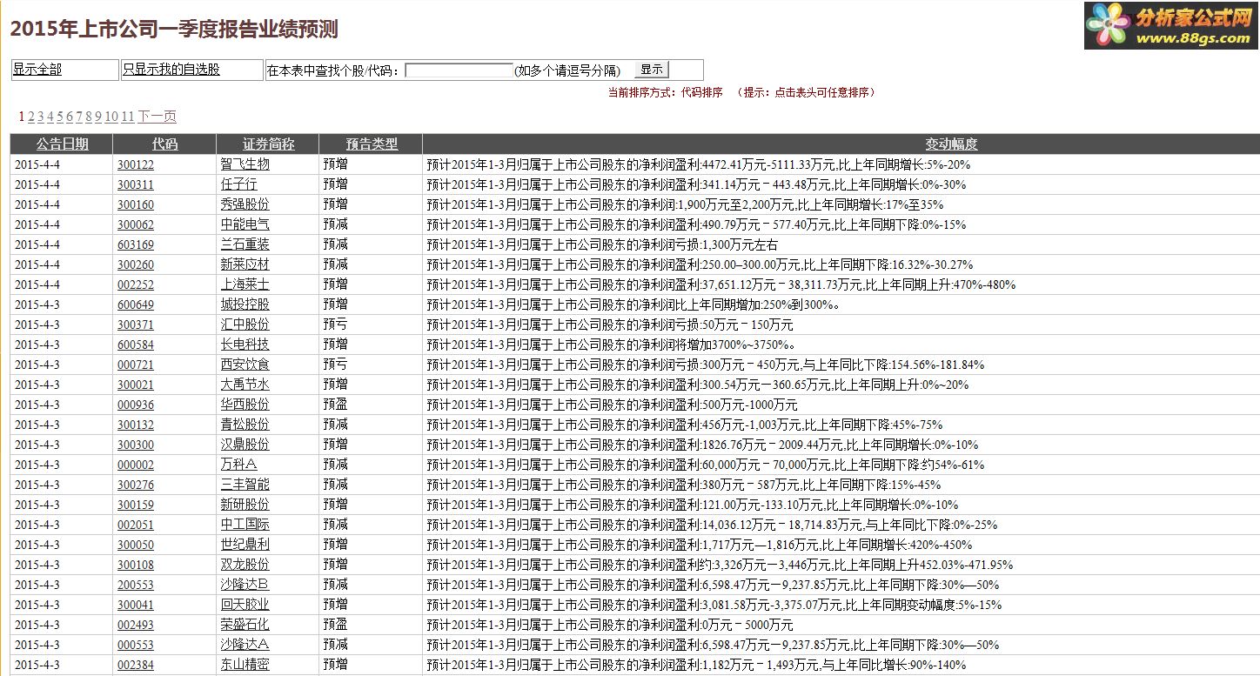Go to page 5

tap(60, 117)
